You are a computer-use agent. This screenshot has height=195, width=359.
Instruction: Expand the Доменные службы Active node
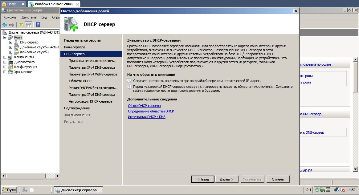pos(10,47)
